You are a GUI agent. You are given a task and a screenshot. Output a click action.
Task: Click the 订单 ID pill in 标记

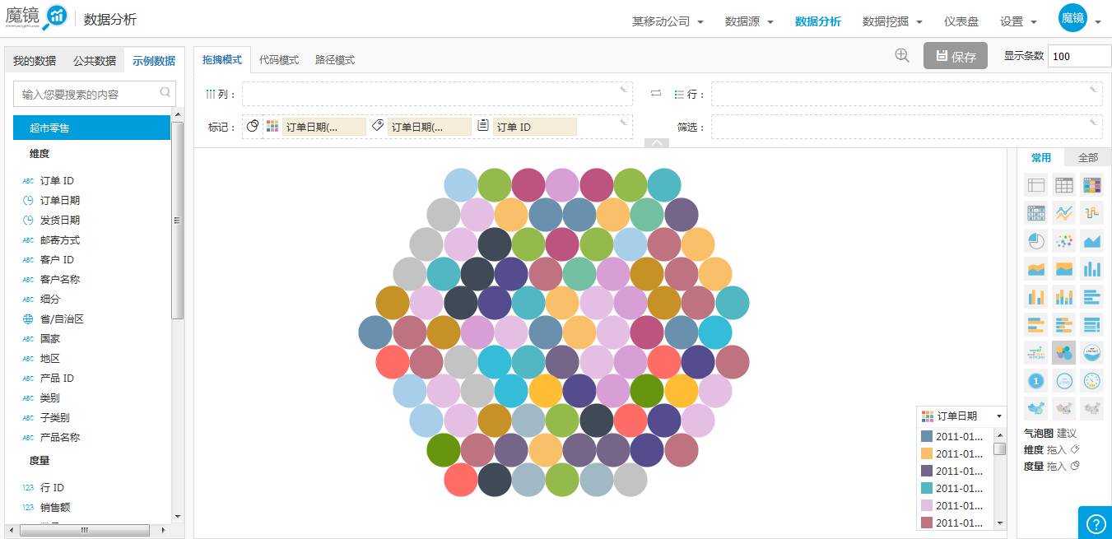click(x=534, y=127)
